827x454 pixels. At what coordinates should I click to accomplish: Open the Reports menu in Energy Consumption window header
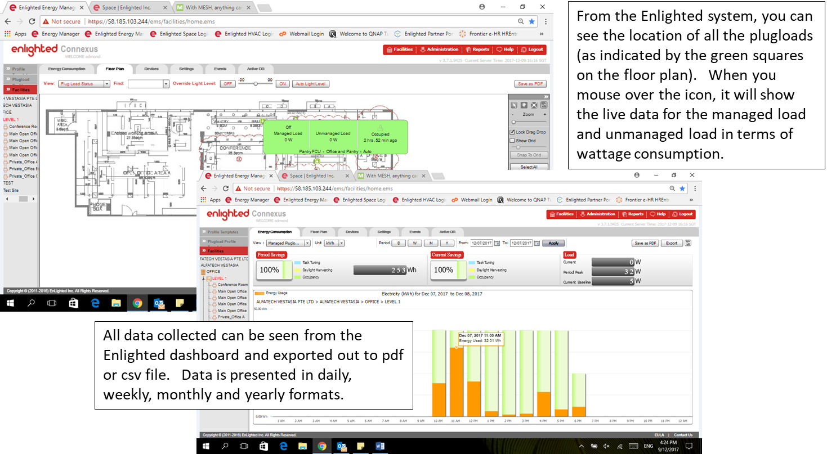tap(633, 214)
